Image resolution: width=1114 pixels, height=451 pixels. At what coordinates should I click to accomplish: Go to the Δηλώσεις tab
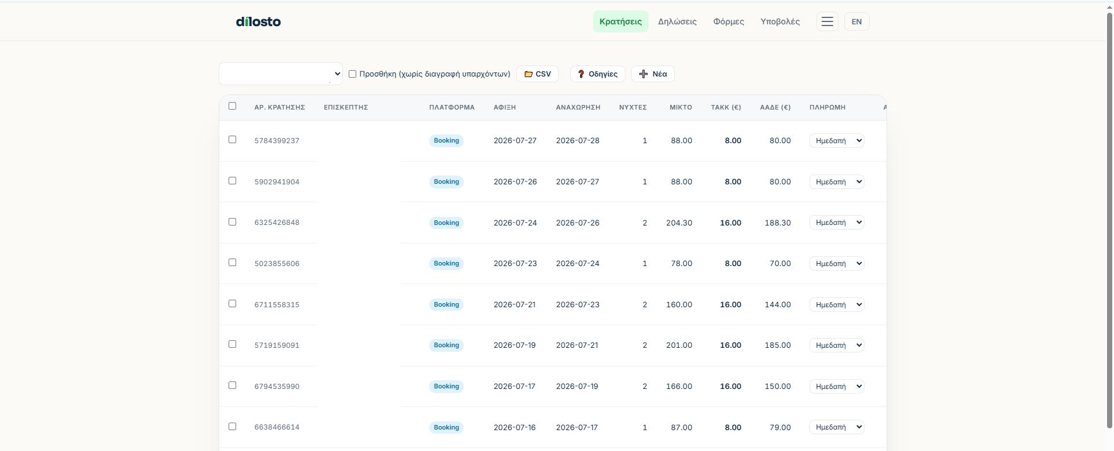coord(677,21)
